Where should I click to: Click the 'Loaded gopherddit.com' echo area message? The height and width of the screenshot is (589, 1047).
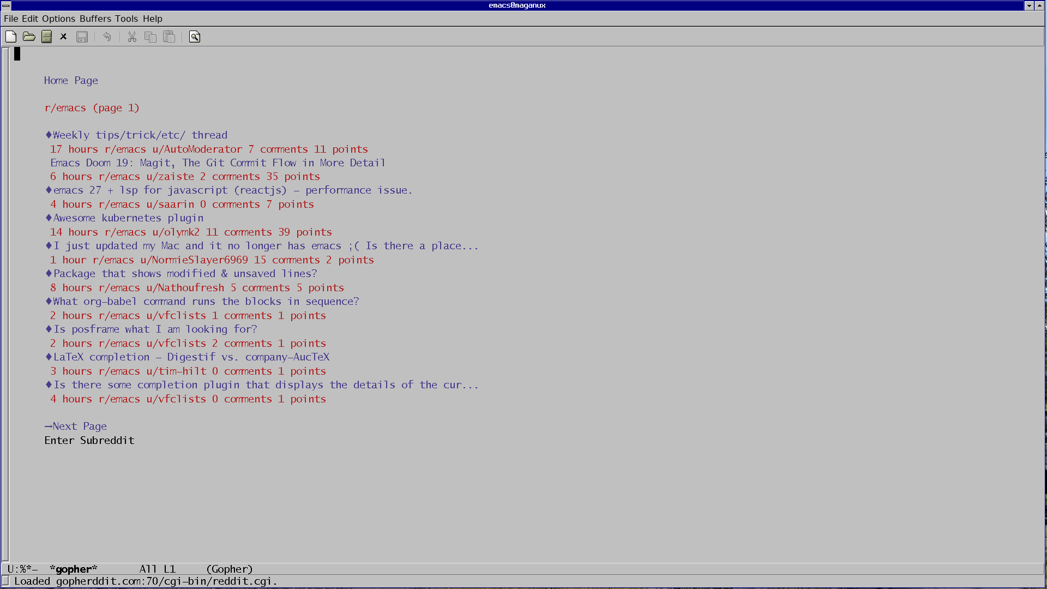[x=146, y=581]
